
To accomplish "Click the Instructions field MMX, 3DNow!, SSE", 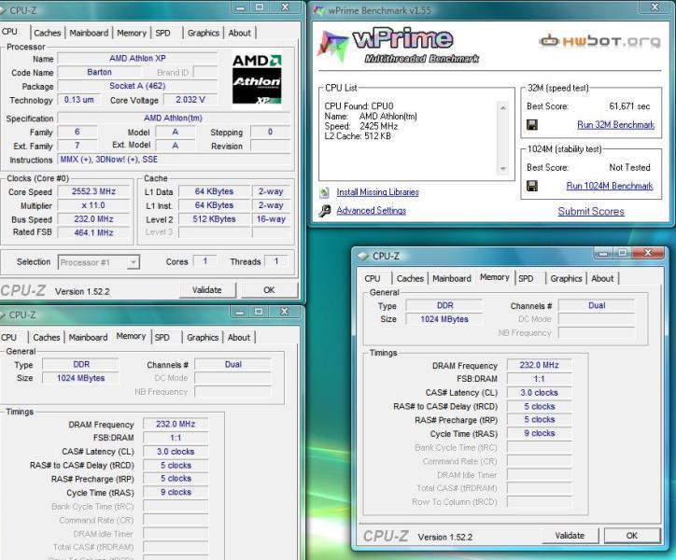I will (174, 160).
